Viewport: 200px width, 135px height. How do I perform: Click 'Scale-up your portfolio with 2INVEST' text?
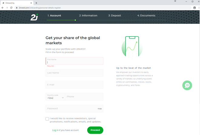[x=66, y=49]
